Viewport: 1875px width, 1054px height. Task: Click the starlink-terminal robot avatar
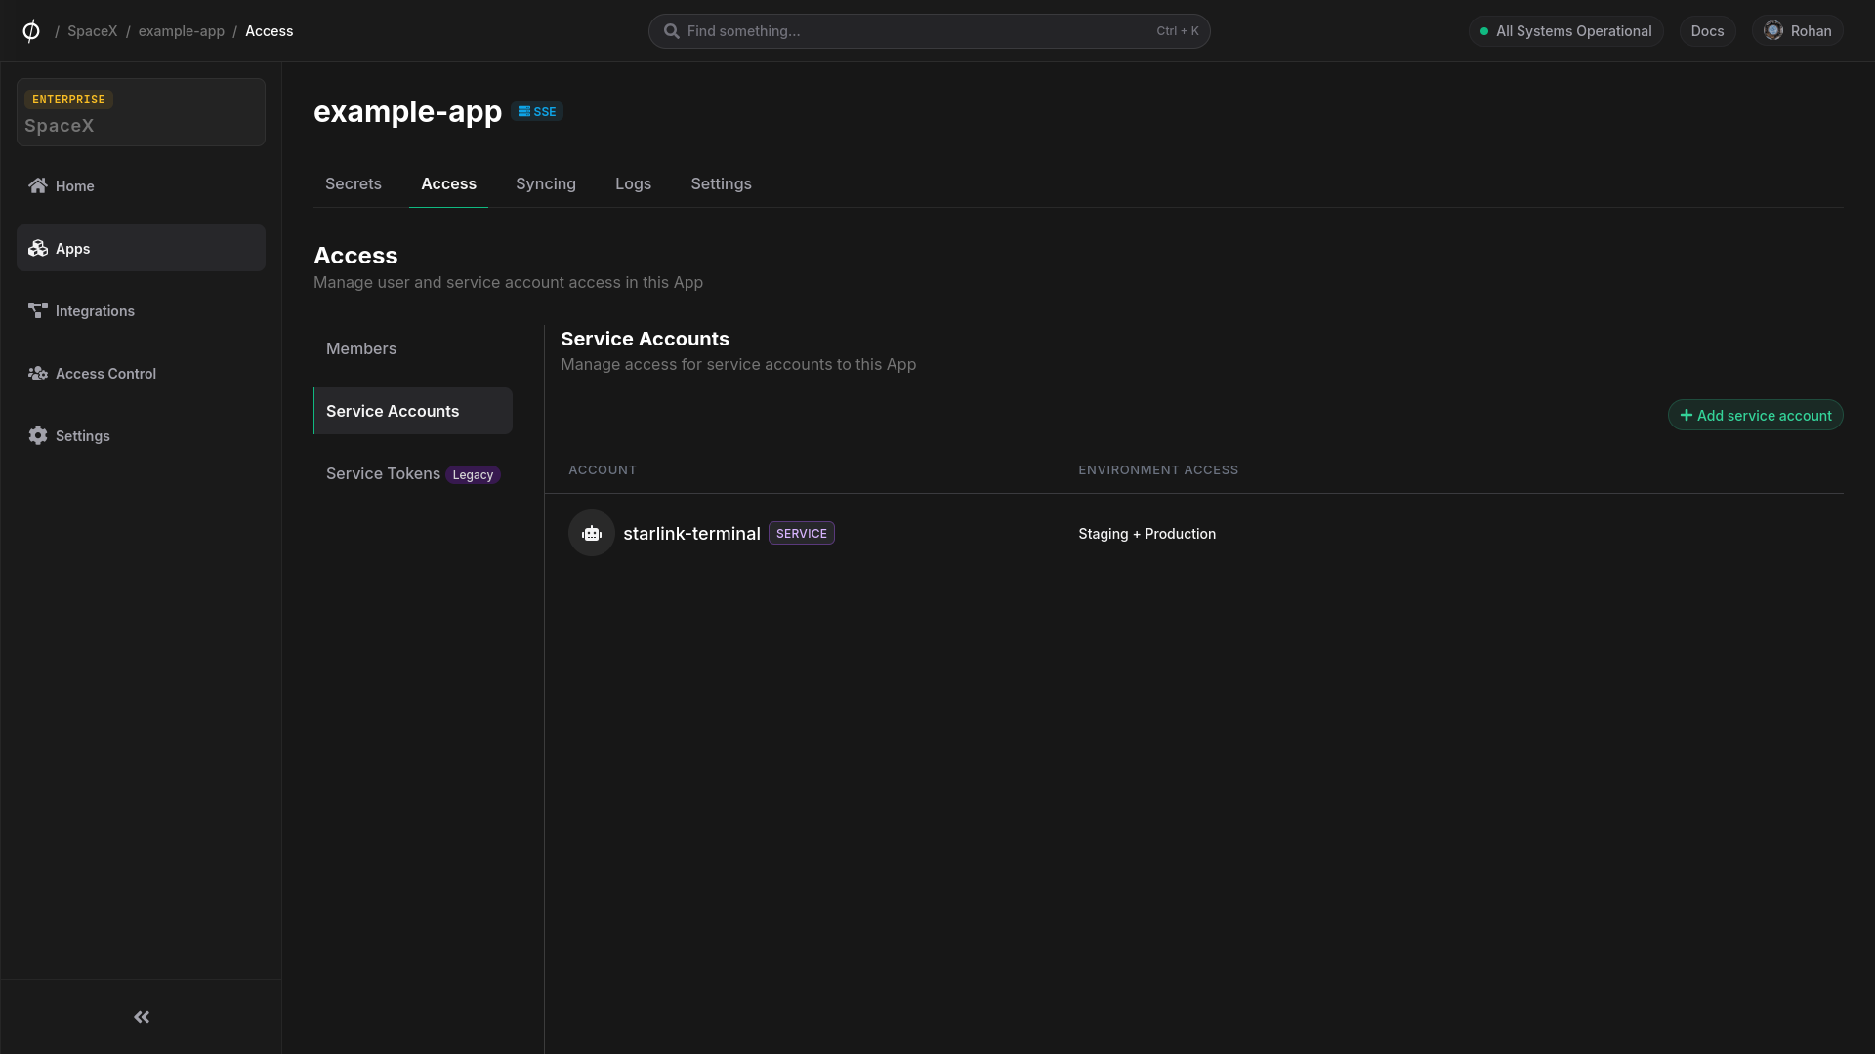click(x=591, y=533)
